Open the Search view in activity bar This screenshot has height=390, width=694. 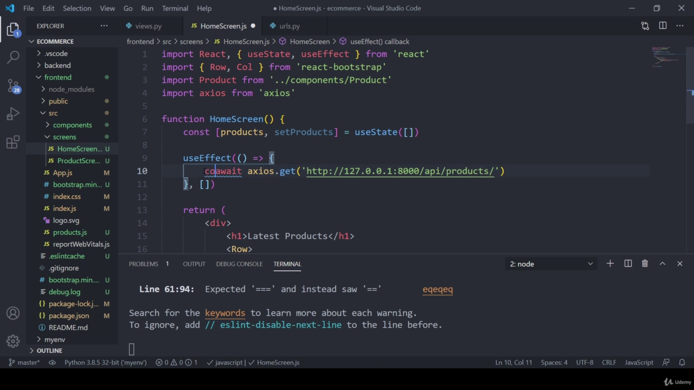pyautogui.click(x=13, y=57)
